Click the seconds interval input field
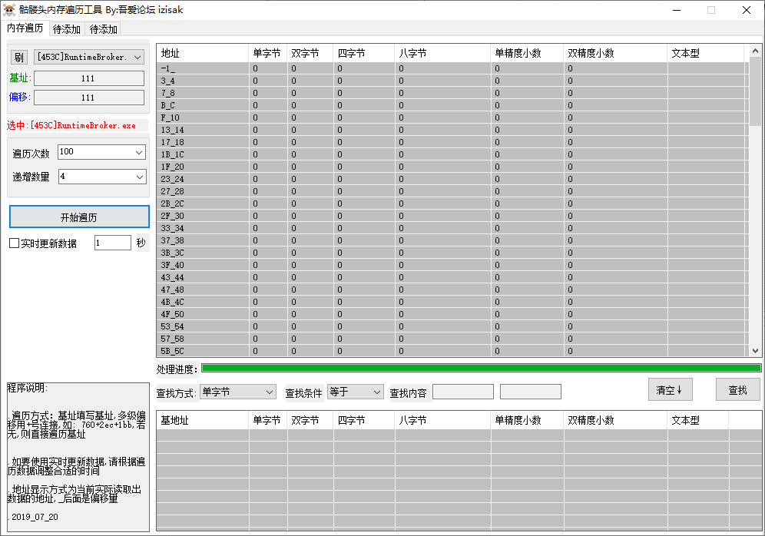This screenshot has width=765, height=536. tap(113, 243)
